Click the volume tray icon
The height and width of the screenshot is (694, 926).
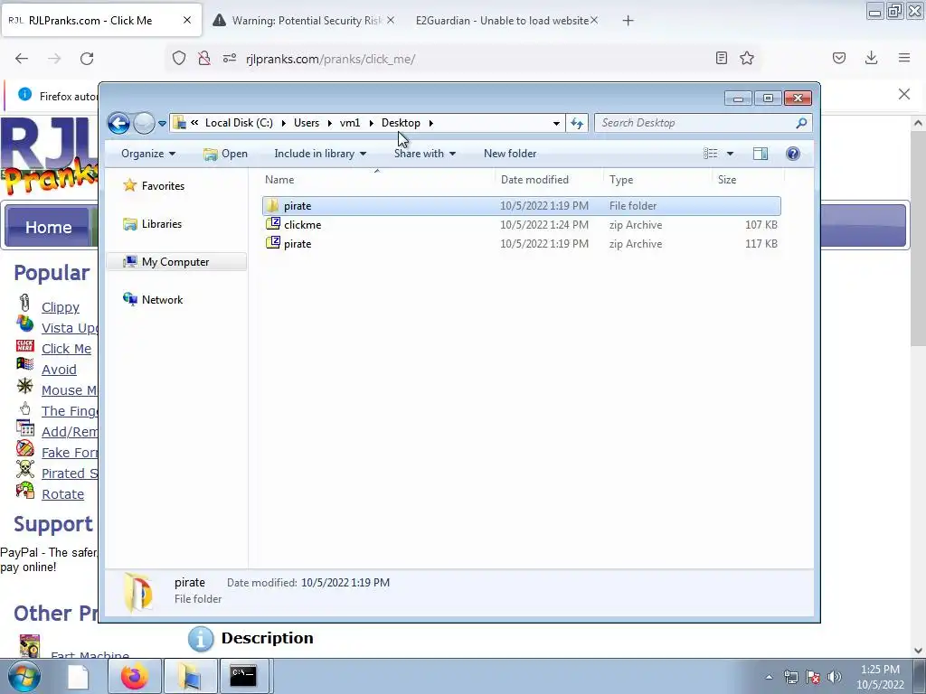[x=835, y=678]
